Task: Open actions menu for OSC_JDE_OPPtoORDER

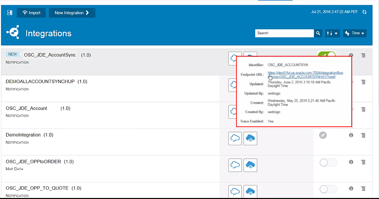Action: (363, 162)
